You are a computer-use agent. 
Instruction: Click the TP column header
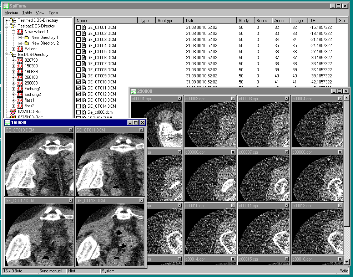click(322, 20)
